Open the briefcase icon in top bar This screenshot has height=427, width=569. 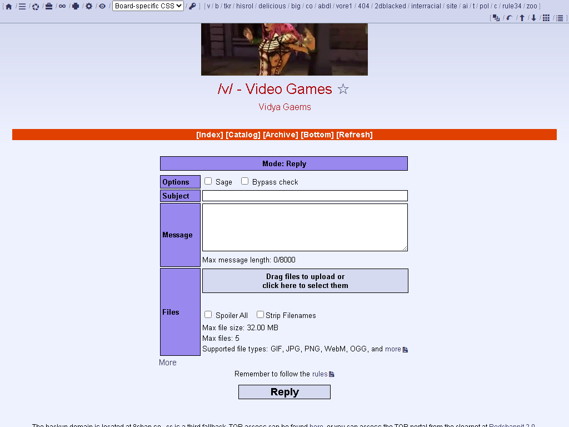(x=49, y=6)
